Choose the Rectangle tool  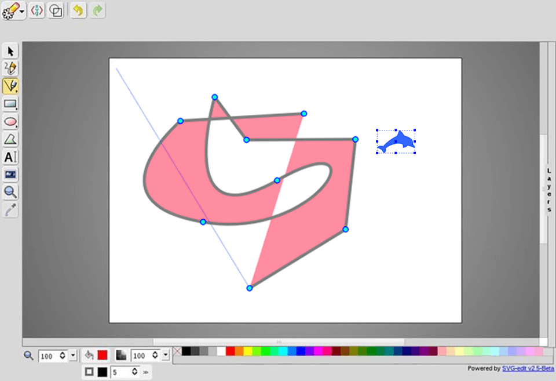pyautogui.click(x=10, y=103)
